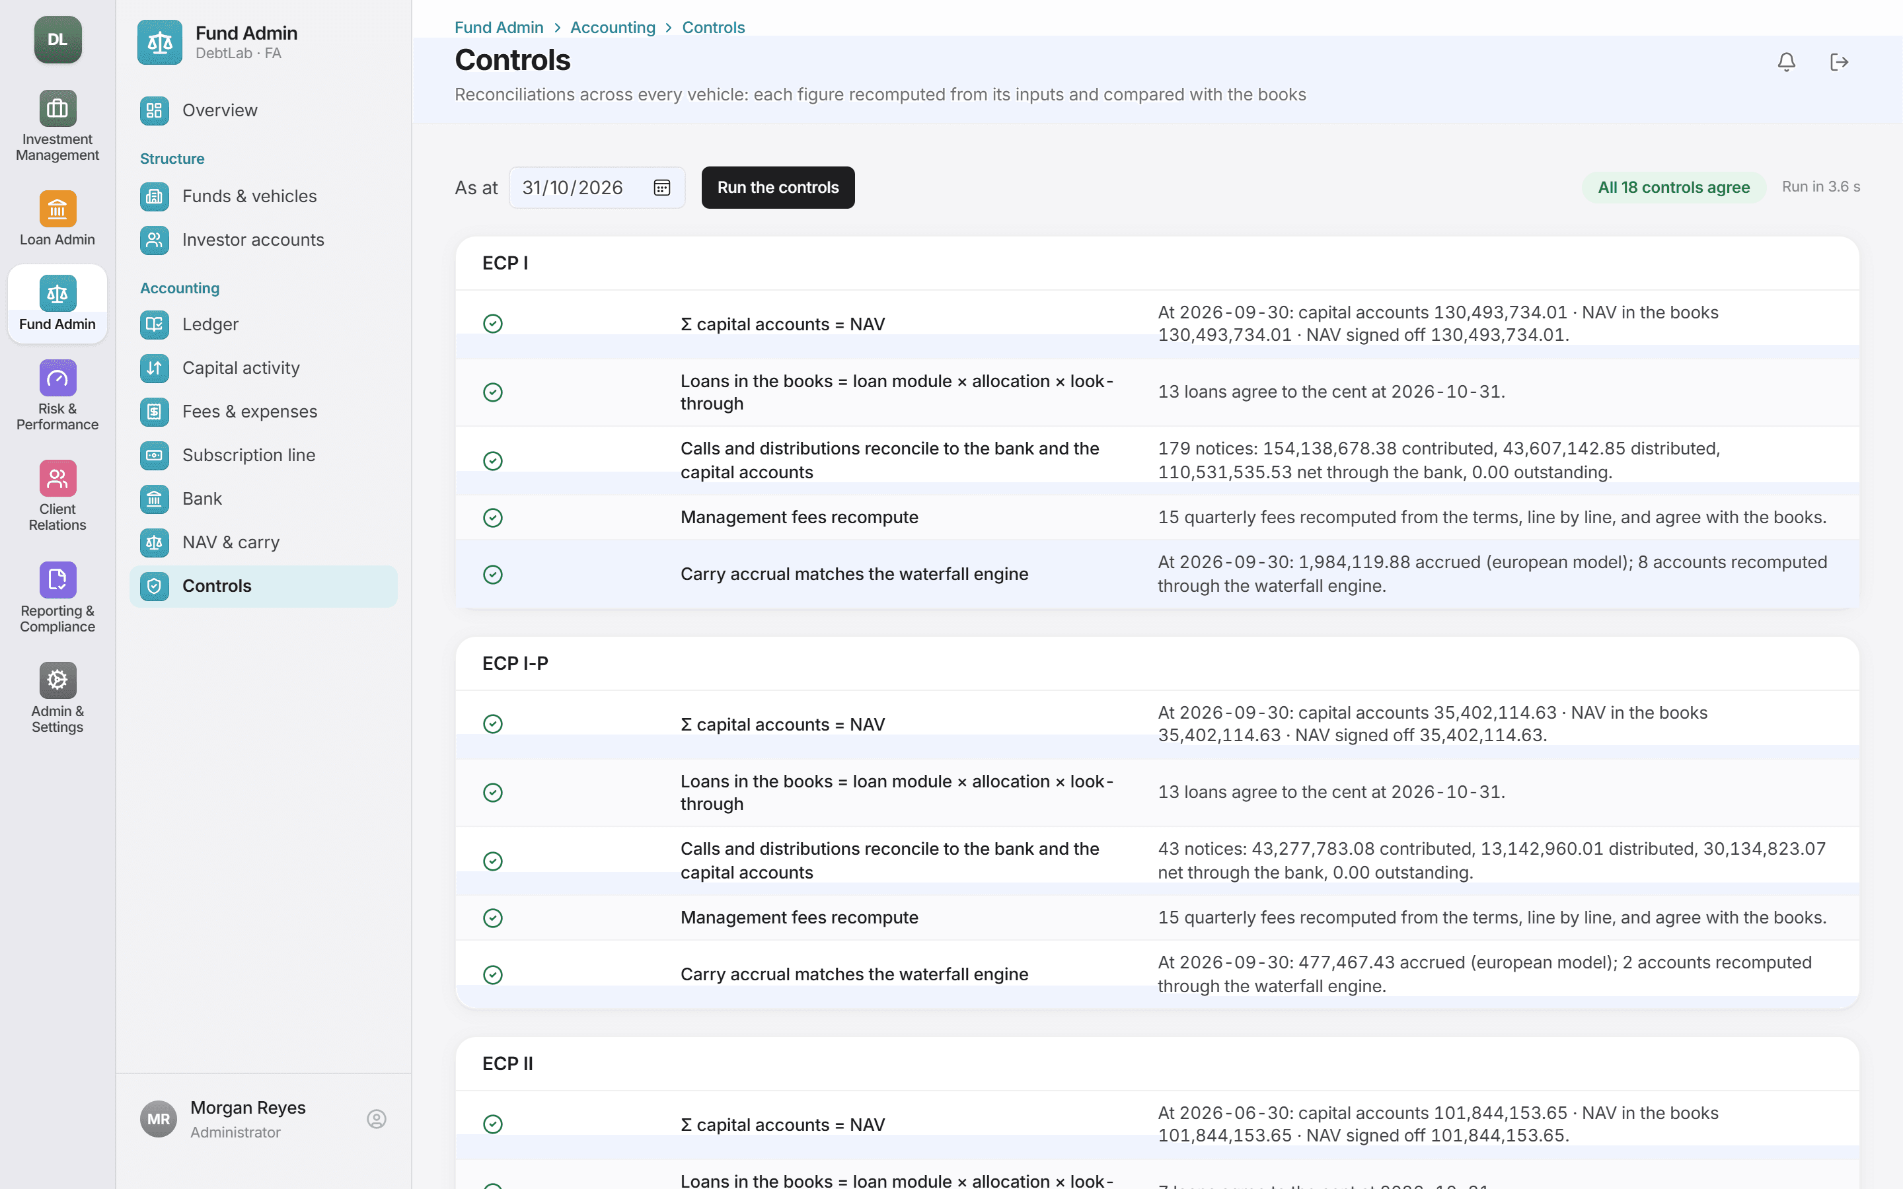Open Investment Management module
The width and height of the screenshot is (1903, 1189).
pos(57,126)
